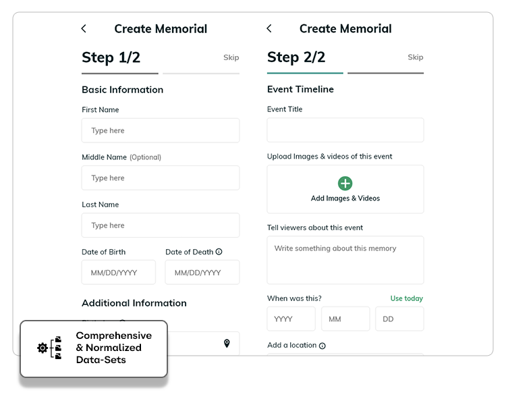Screen dimensions: 506x405
Task: Click back arrow on Step 1 screen
Action: [84, 28]
